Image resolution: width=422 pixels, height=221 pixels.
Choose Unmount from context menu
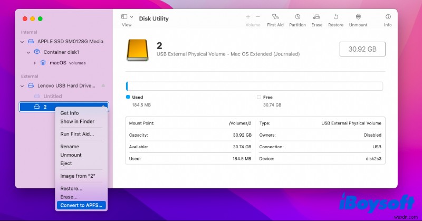click(71, 155)
